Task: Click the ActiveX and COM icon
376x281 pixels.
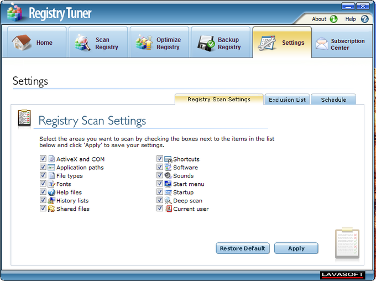Action: click(x=51, y=159)
